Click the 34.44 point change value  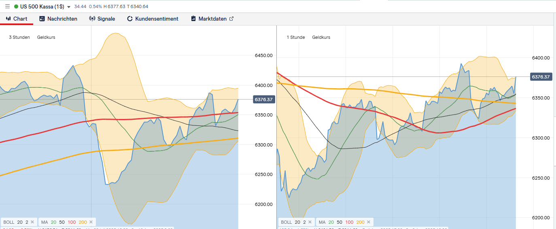click(81, 7)
